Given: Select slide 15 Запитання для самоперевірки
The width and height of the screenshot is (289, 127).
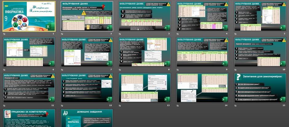Looking at the screenshot, I should 260,88.
